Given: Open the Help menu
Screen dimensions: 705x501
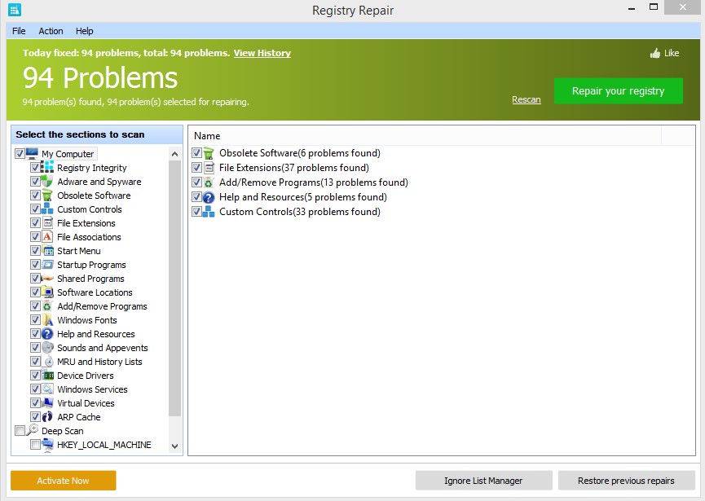Looking at the screenshot, I should click(x=84, y=31).
